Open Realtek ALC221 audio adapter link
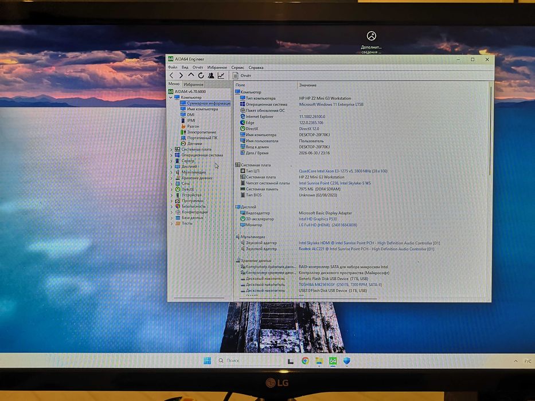 (366, 249)
